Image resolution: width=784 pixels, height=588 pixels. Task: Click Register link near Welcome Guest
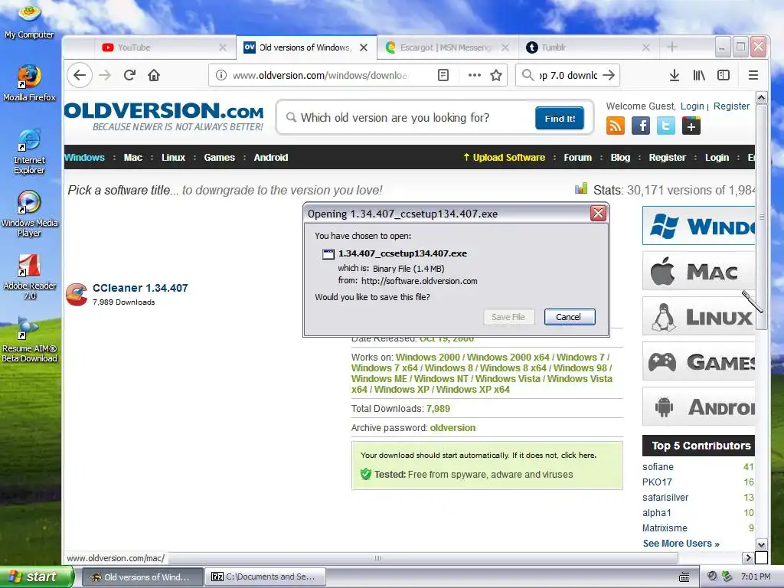point(731,106)
